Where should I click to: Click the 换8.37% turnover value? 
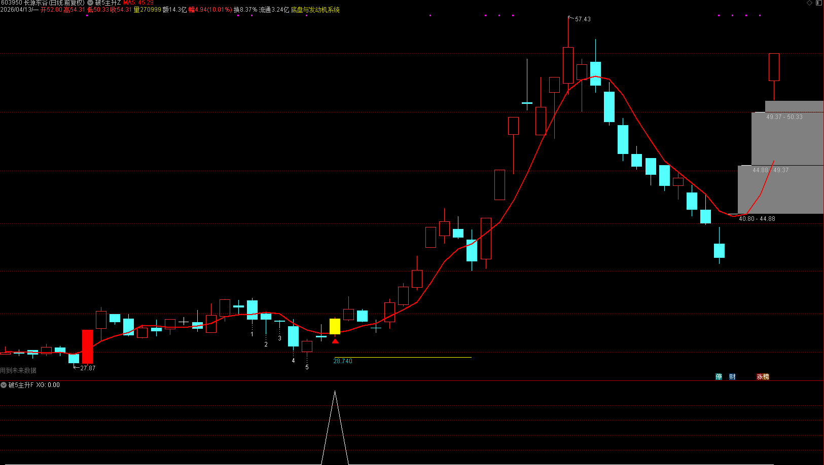tap(245, 10)
